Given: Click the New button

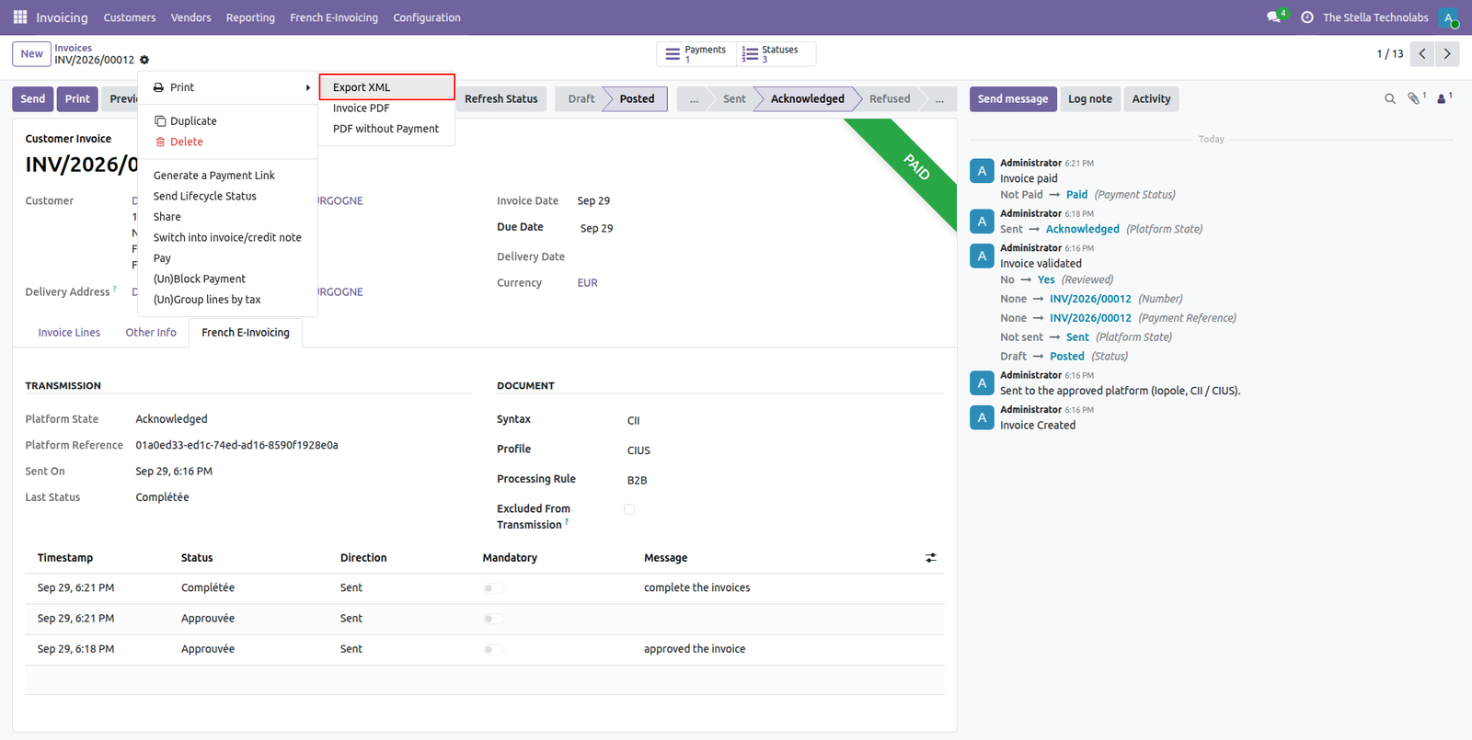Looking at the screenshot, I should pyautogui.click(x=31, y=54).
